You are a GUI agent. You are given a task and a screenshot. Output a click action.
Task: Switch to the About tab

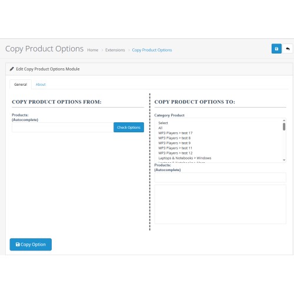(x=41, y=85)
